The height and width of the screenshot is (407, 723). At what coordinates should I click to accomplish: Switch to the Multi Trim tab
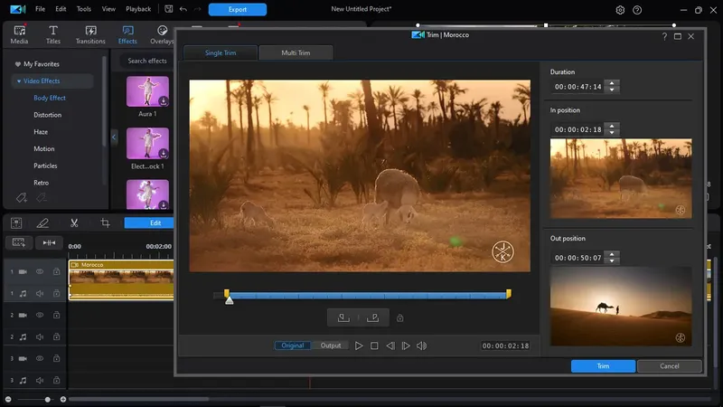pos(295,53)
